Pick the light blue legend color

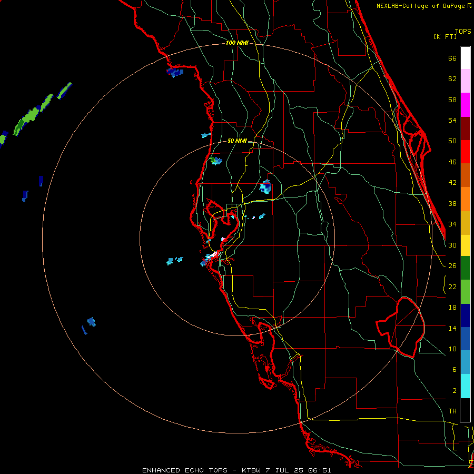coord(465,362)
